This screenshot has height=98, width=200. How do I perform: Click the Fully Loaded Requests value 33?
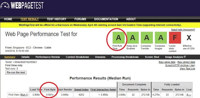167,95
